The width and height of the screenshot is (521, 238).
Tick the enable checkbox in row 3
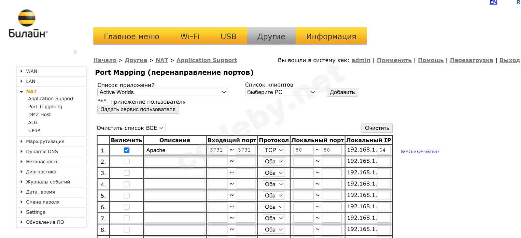(x=127, y=173)
